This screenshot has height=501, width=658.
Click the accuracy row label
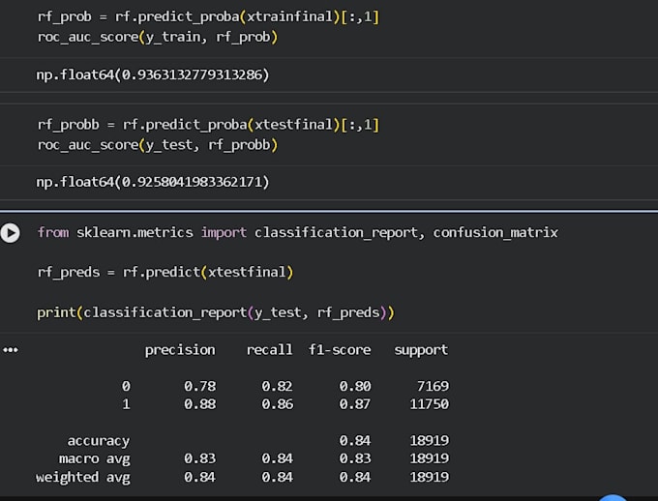(99, 441)
